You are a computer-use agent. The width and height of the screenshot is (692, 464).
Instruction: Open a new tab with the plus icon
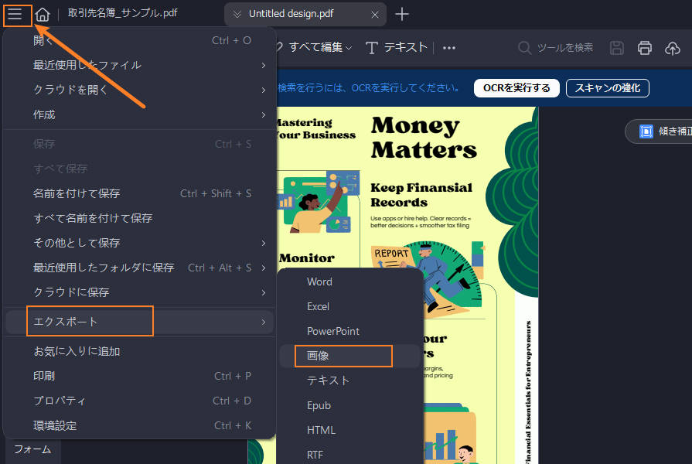click(401, 13)
